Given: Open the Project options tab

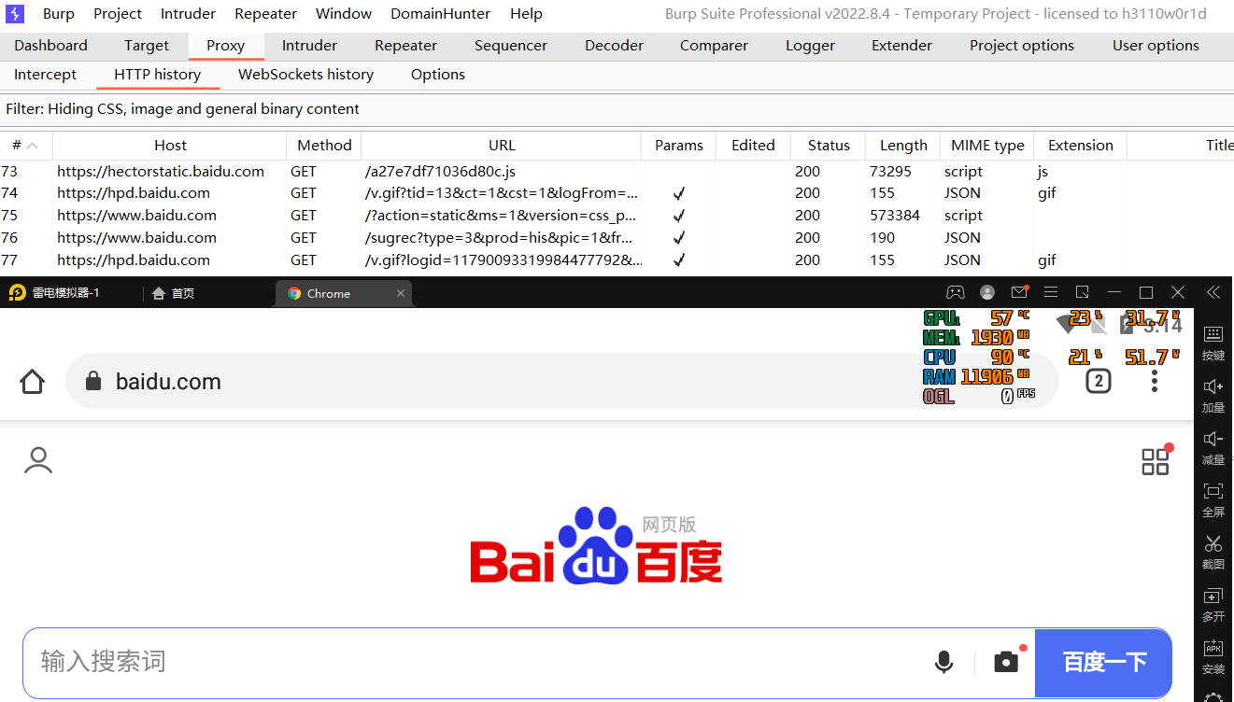Looking at the screenshot, I should click(x=1022, y=46).
